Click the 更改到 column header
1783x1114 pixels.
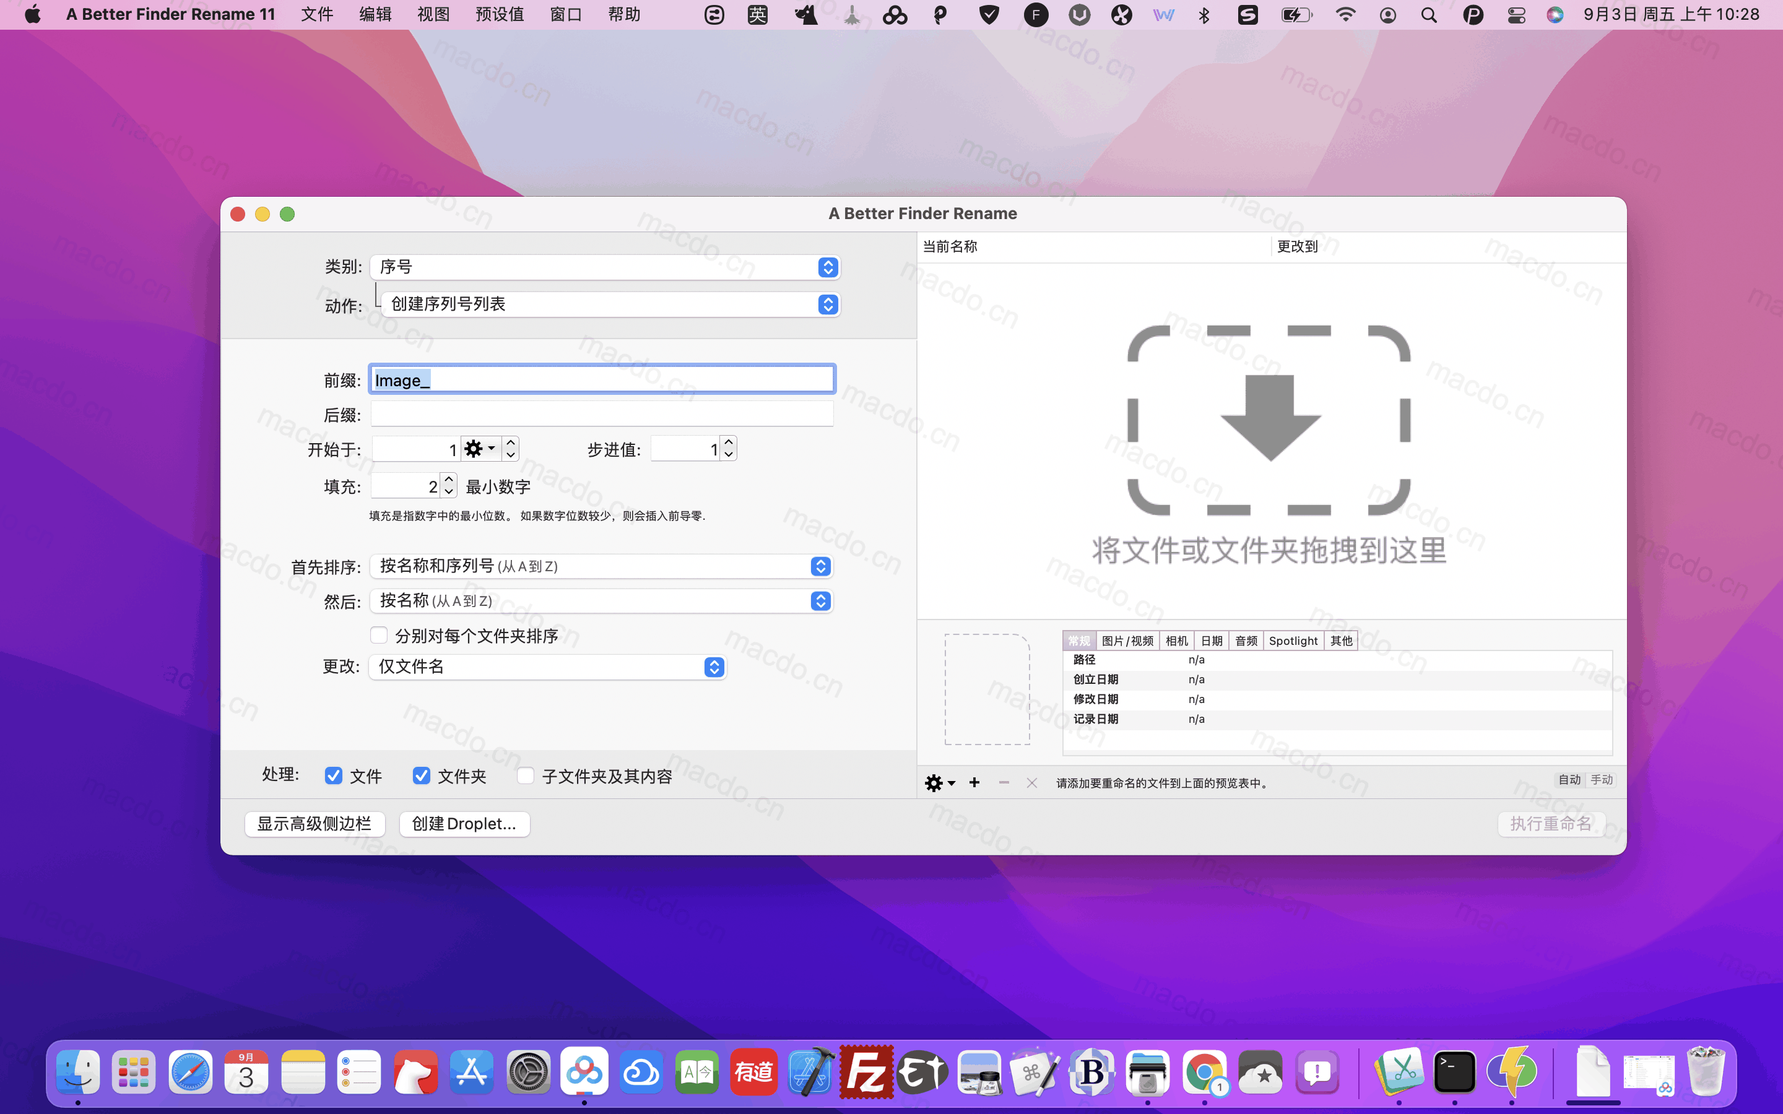click(x=1449, y=246)
